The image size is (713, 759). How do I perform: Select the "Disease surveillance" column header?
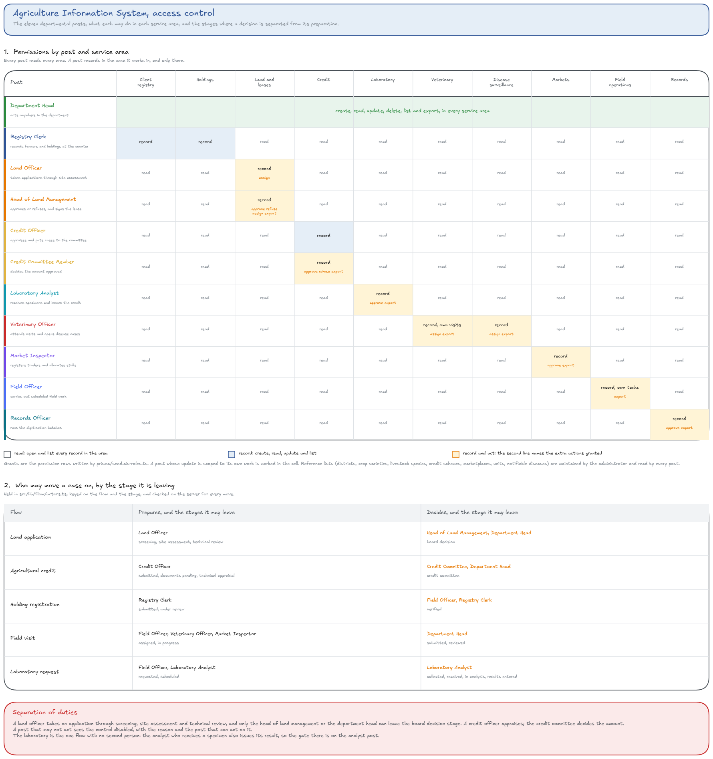pyautogui.click(x=502, y=83)
